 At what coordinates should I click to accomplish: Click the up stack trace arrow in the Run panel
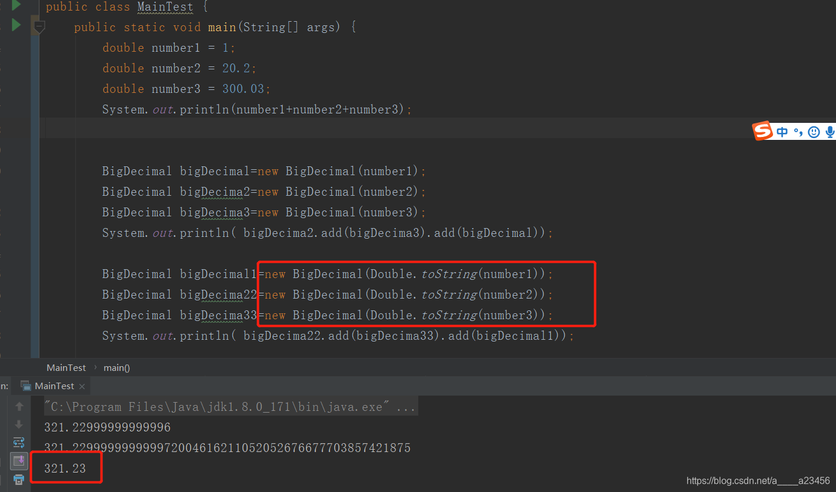point(19,406)
